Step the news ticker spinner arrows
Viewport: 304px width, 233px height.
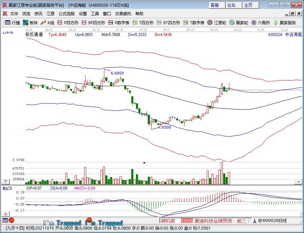point(249,221)
